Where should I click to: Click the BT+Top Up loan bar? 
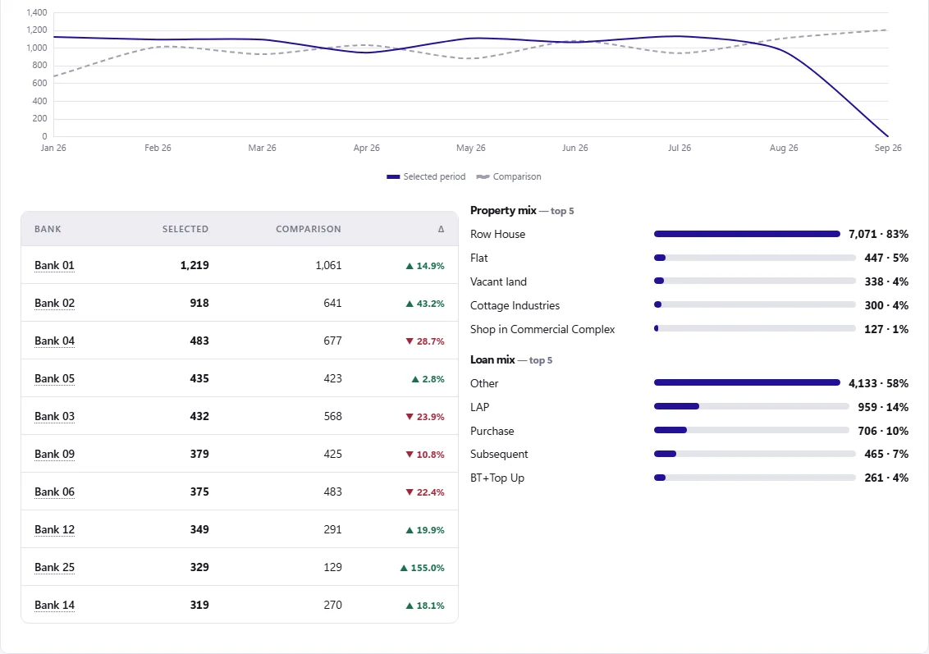tap(755, 478)
